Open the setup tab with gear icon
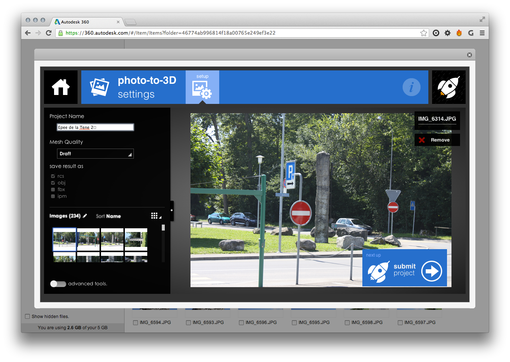Viewport: 510px width, 362px height. [202, 88]
